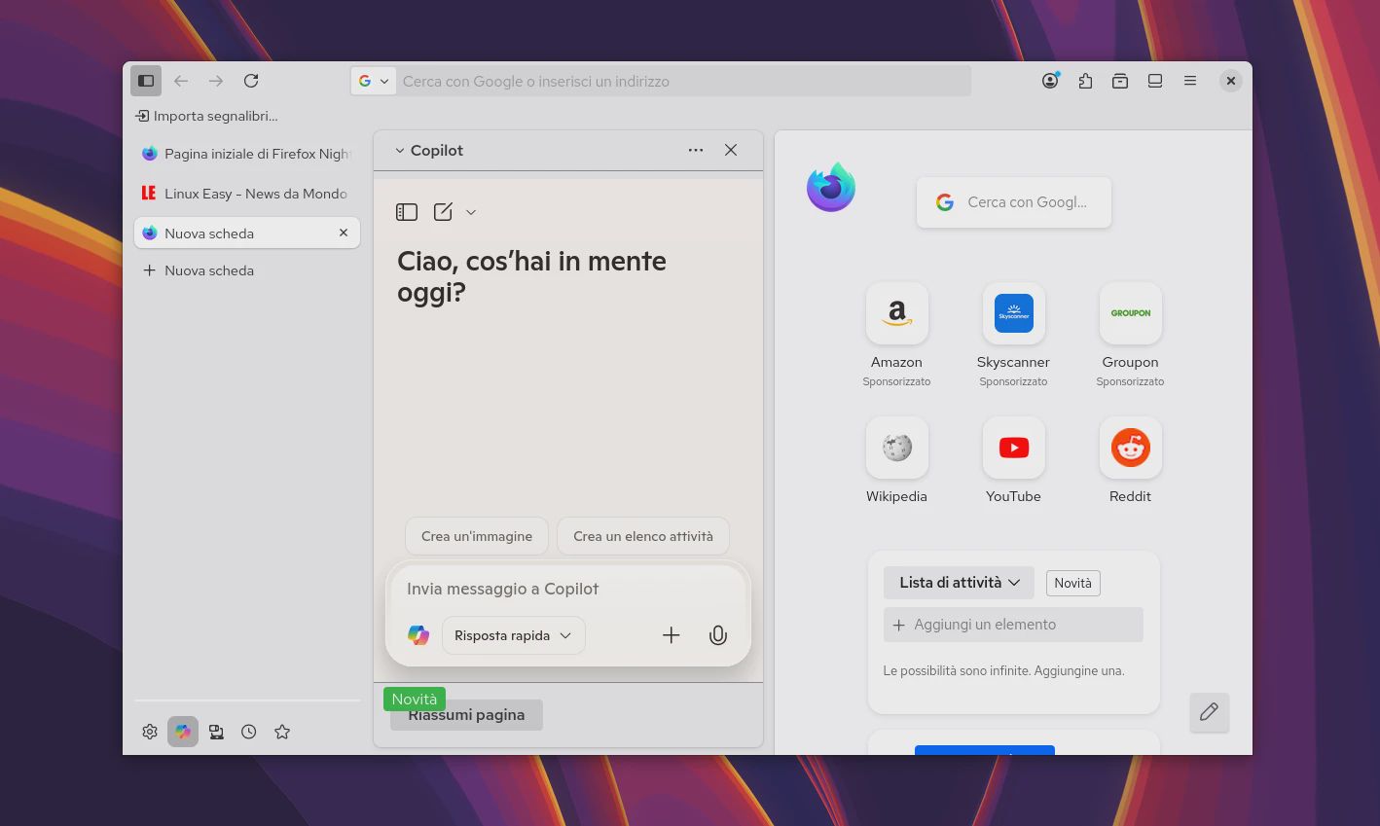Click Importa segnalibri… bookmark import link

(x=206, y=116)
